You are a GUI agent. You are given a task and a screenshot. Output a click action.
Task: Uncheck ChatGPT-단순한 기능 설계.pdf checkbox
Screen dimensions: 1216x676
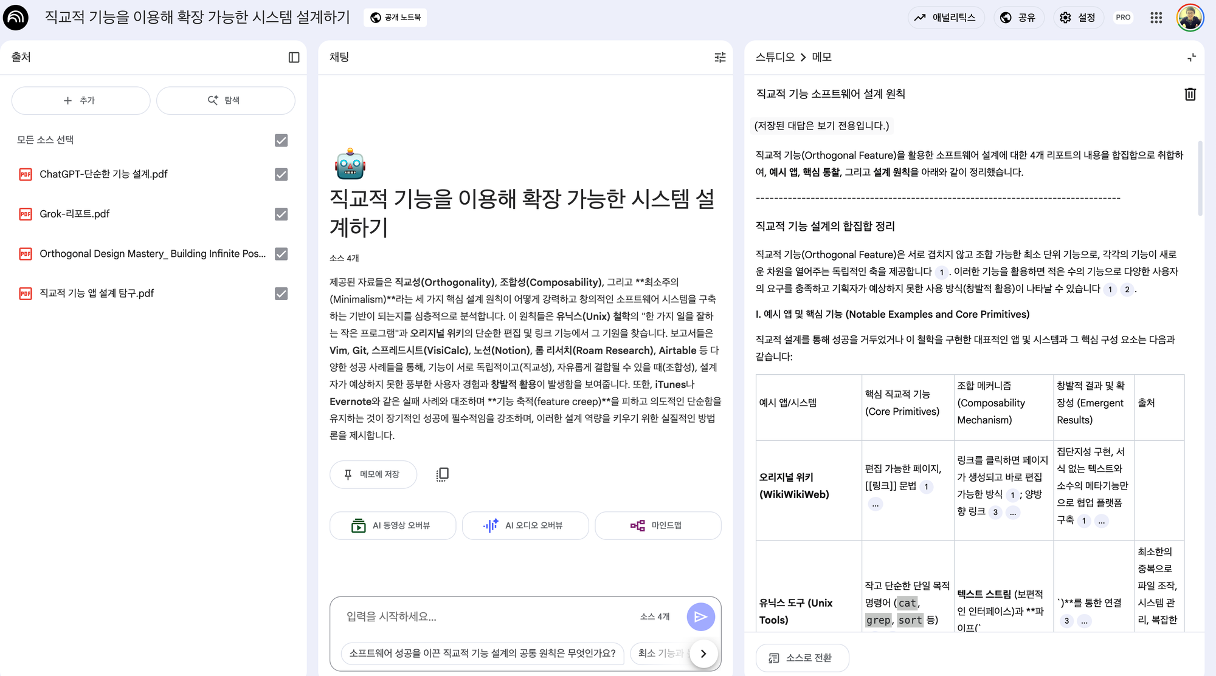point(281,175)
